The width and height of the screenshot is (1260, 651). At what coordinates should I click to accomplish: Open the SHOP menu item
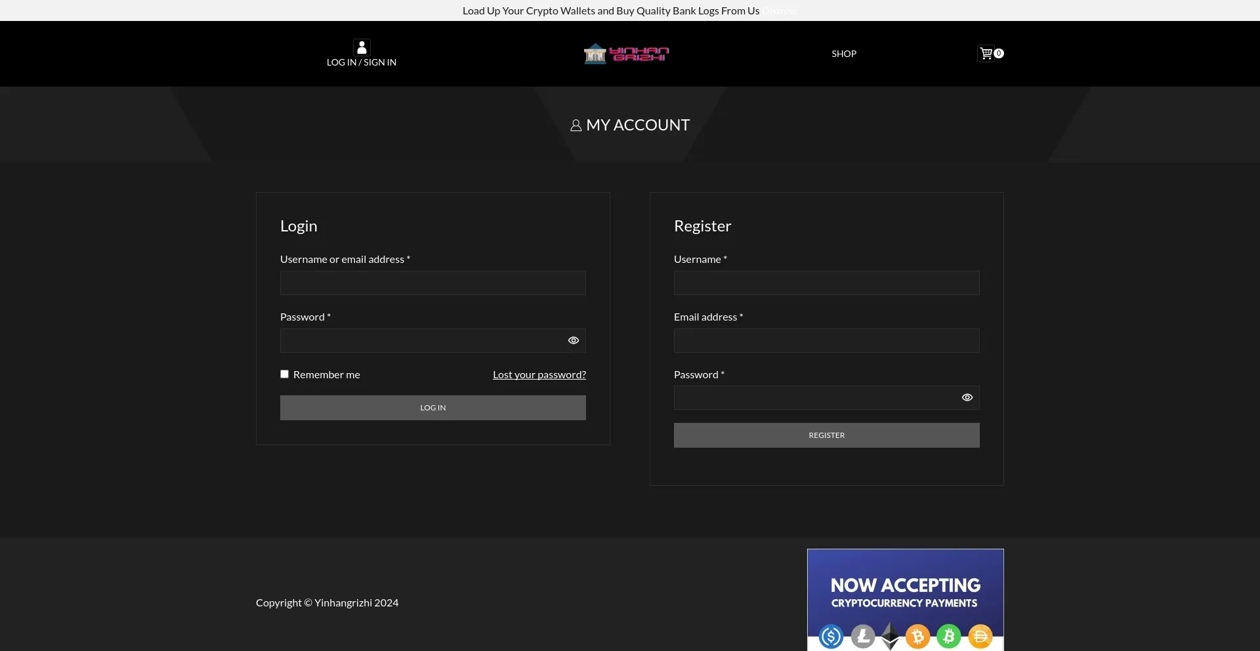click(844, 54)
